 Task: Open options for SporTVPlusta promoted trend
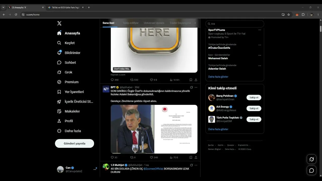pos(260,30)
